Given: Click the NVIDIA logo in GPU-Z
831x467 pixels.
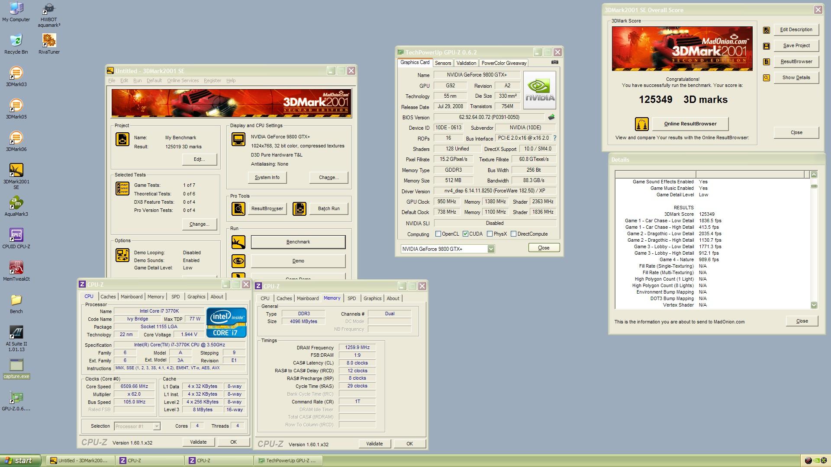Looking at the screenshot, I should (539, 90).
